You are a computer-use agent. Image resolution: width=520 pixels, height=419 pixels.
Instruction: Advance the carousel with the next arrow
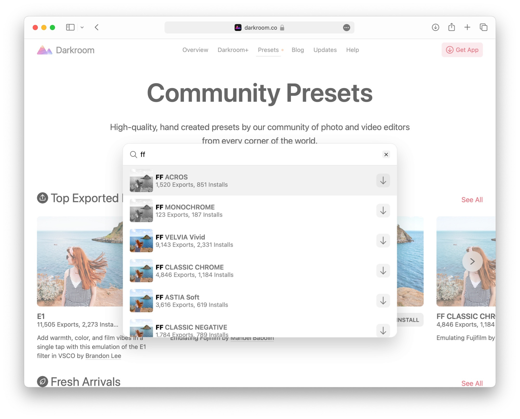click(x=472, y=261)
